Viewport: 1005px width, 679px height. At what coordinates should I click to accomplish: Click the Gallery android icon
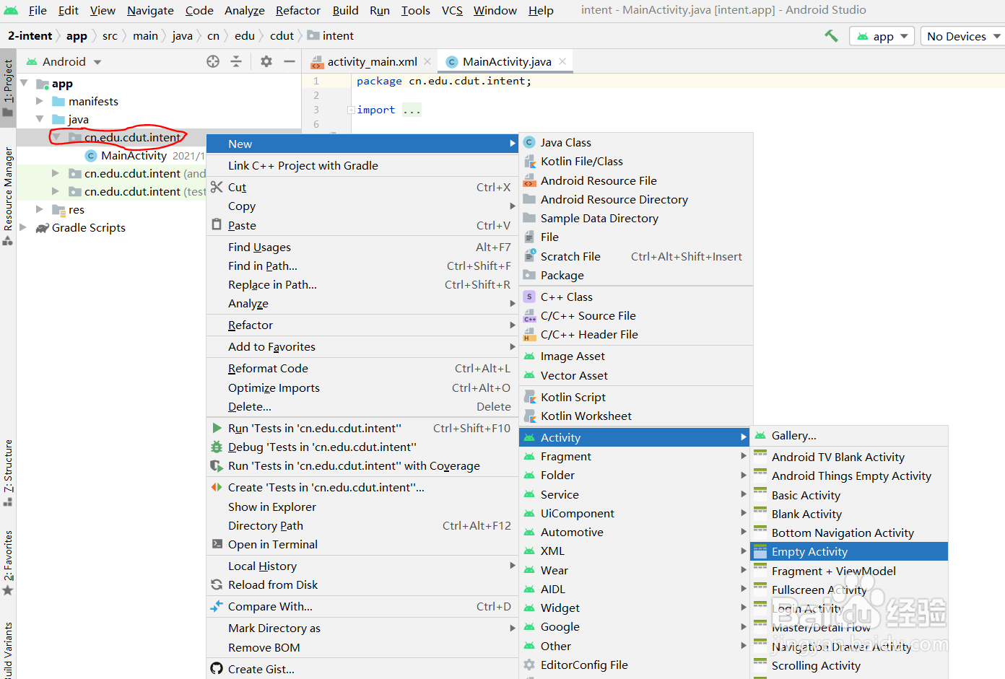click(x=760, y=435)
